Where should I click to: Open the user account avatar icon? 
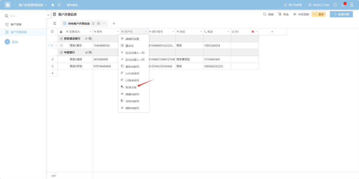tap(352, 5)
